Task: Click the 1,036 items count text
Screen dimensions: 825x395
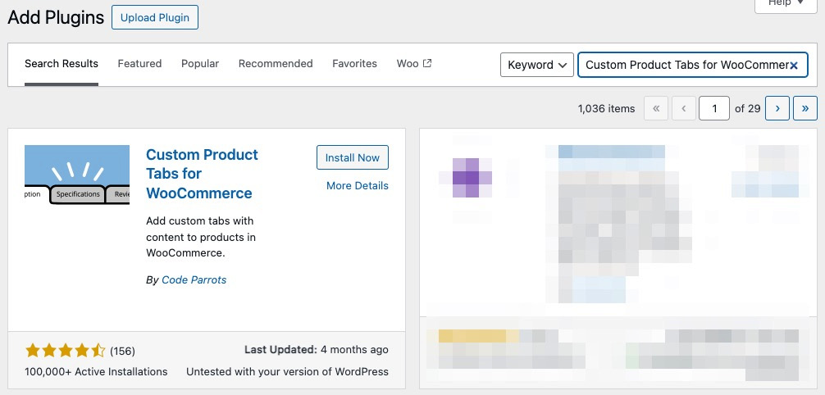Action: tap(606, 109)
